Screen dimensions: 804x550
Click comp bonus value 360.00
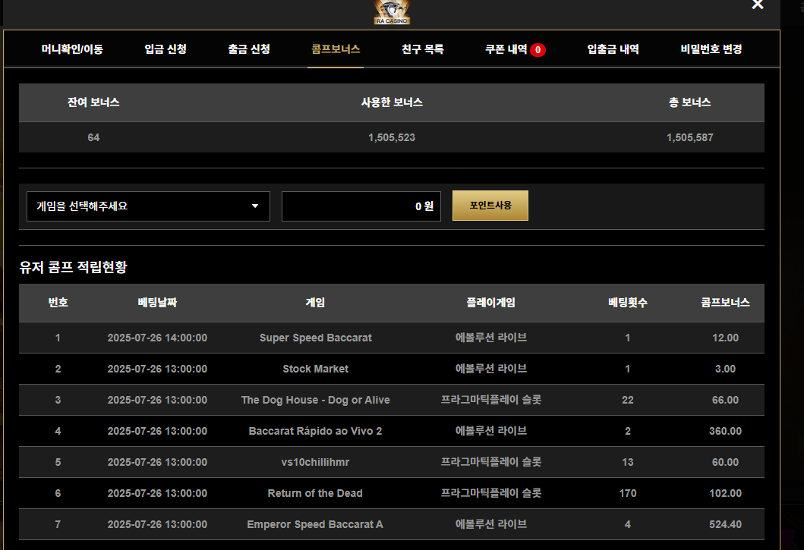(725, 431)
